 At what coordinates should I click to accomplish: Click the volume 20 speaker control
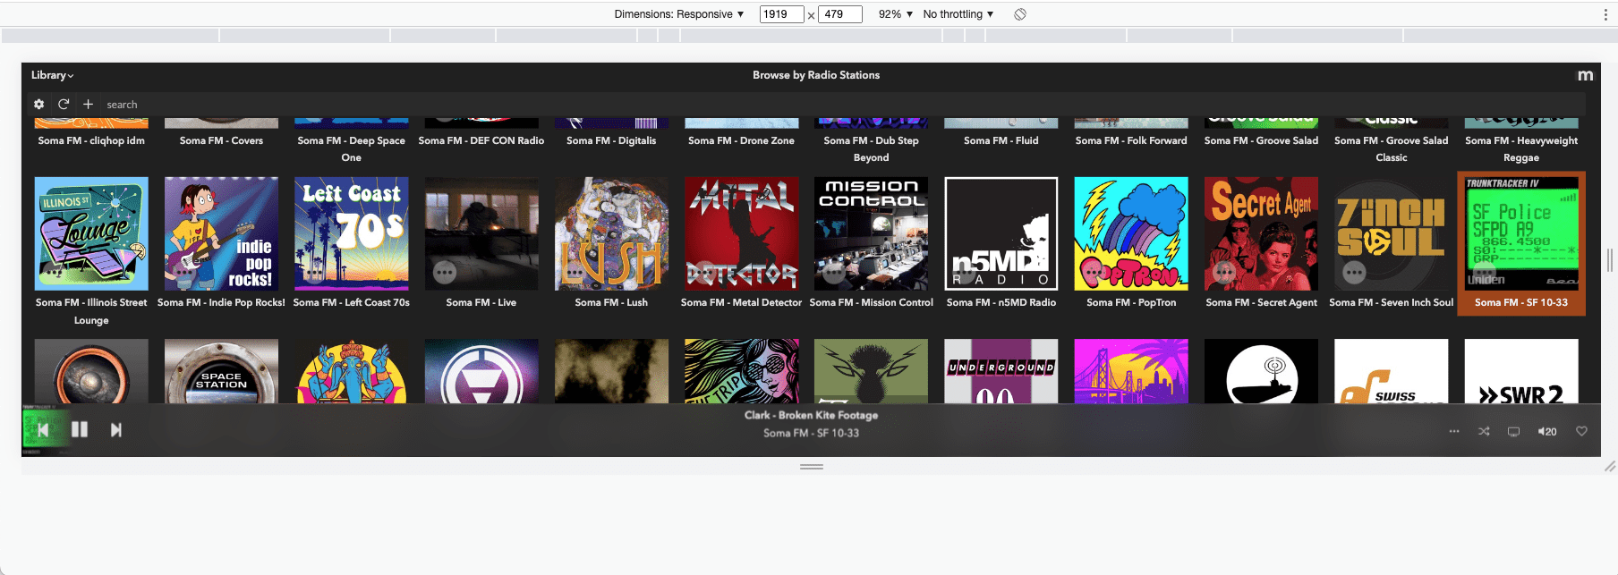(x=1547, y=431)
